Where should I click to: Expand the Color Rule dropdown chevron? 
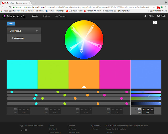(x=37, y=31)
